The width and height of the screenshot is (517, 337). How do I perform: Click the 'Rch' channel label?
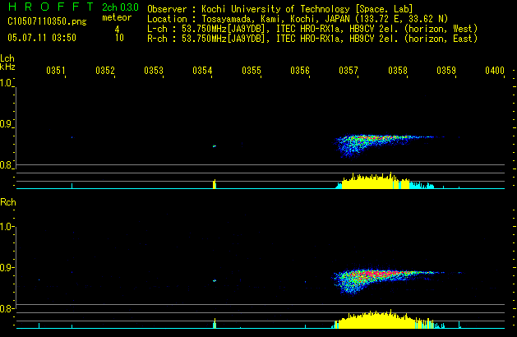click(8, 202)
